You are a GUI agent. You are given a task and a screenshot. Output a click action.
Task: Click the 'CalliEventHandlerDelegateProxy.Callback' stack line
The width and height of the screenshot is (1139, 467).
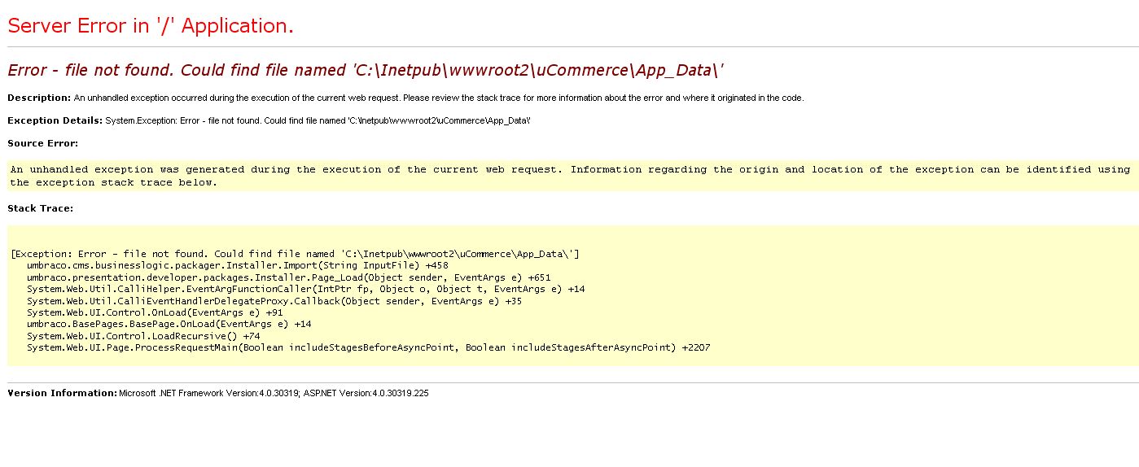tap(274, 301)
